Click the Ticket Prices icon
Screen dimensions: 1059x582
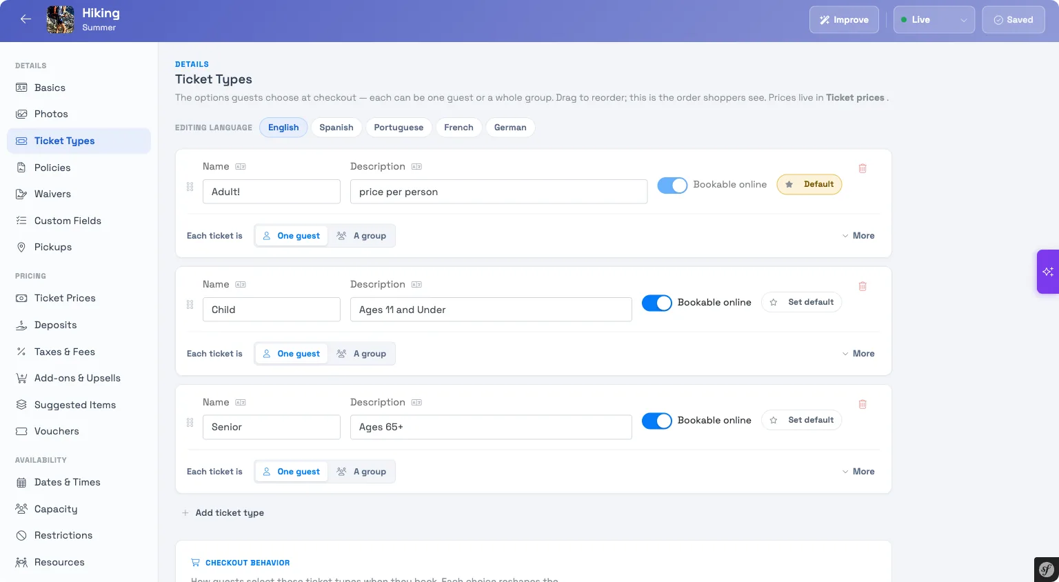click(x=21, y=298)
